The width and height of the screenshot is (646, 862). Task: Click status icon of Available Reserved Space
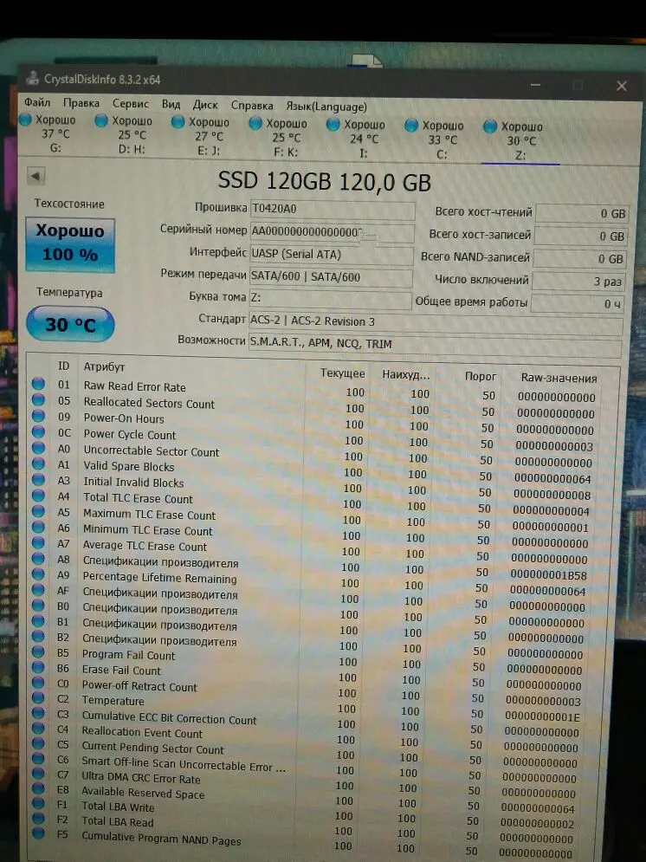38,789
